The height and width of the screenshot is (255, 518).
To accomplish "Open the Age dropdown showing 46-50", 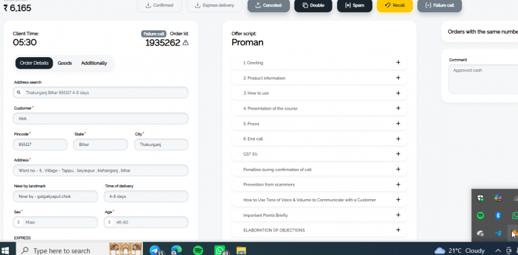I will coord(146,223).
